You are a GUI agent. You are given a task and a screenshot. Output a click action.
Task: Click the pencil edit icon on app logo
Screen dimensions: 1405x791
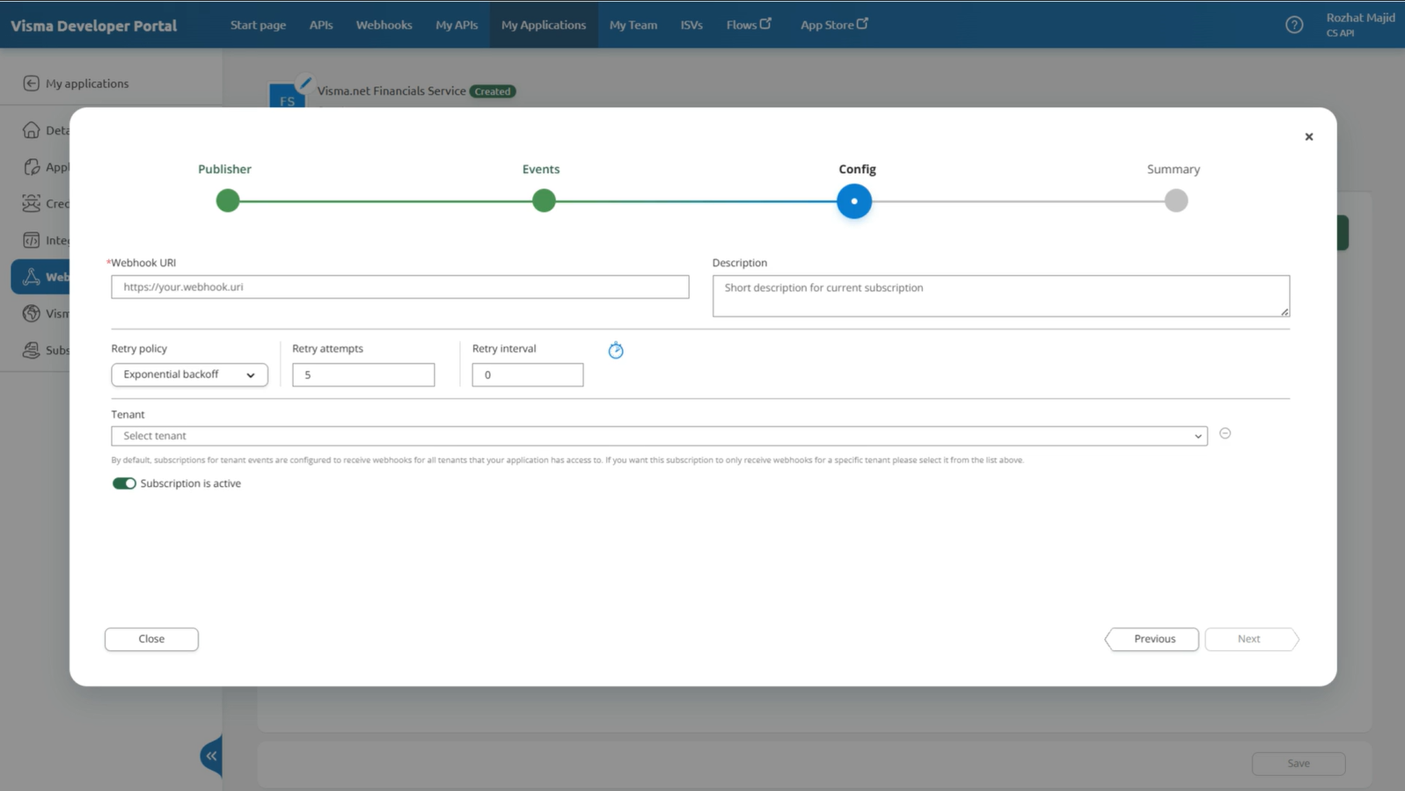[304, 83]
